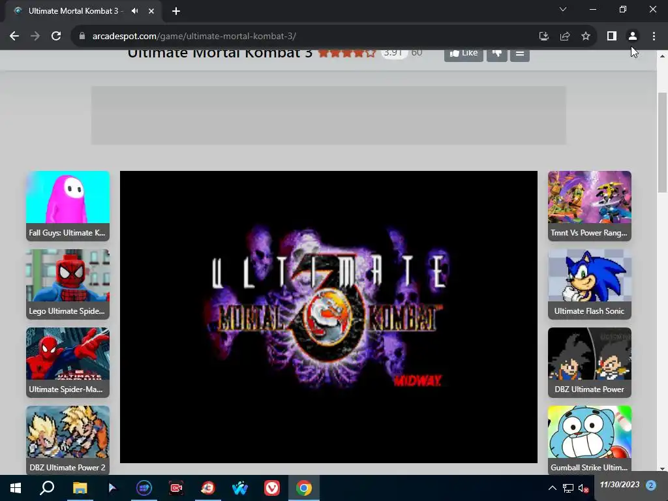Open DBZ Ultimate Power game thumbnail
Screen dimensions: 668x501
590,363
